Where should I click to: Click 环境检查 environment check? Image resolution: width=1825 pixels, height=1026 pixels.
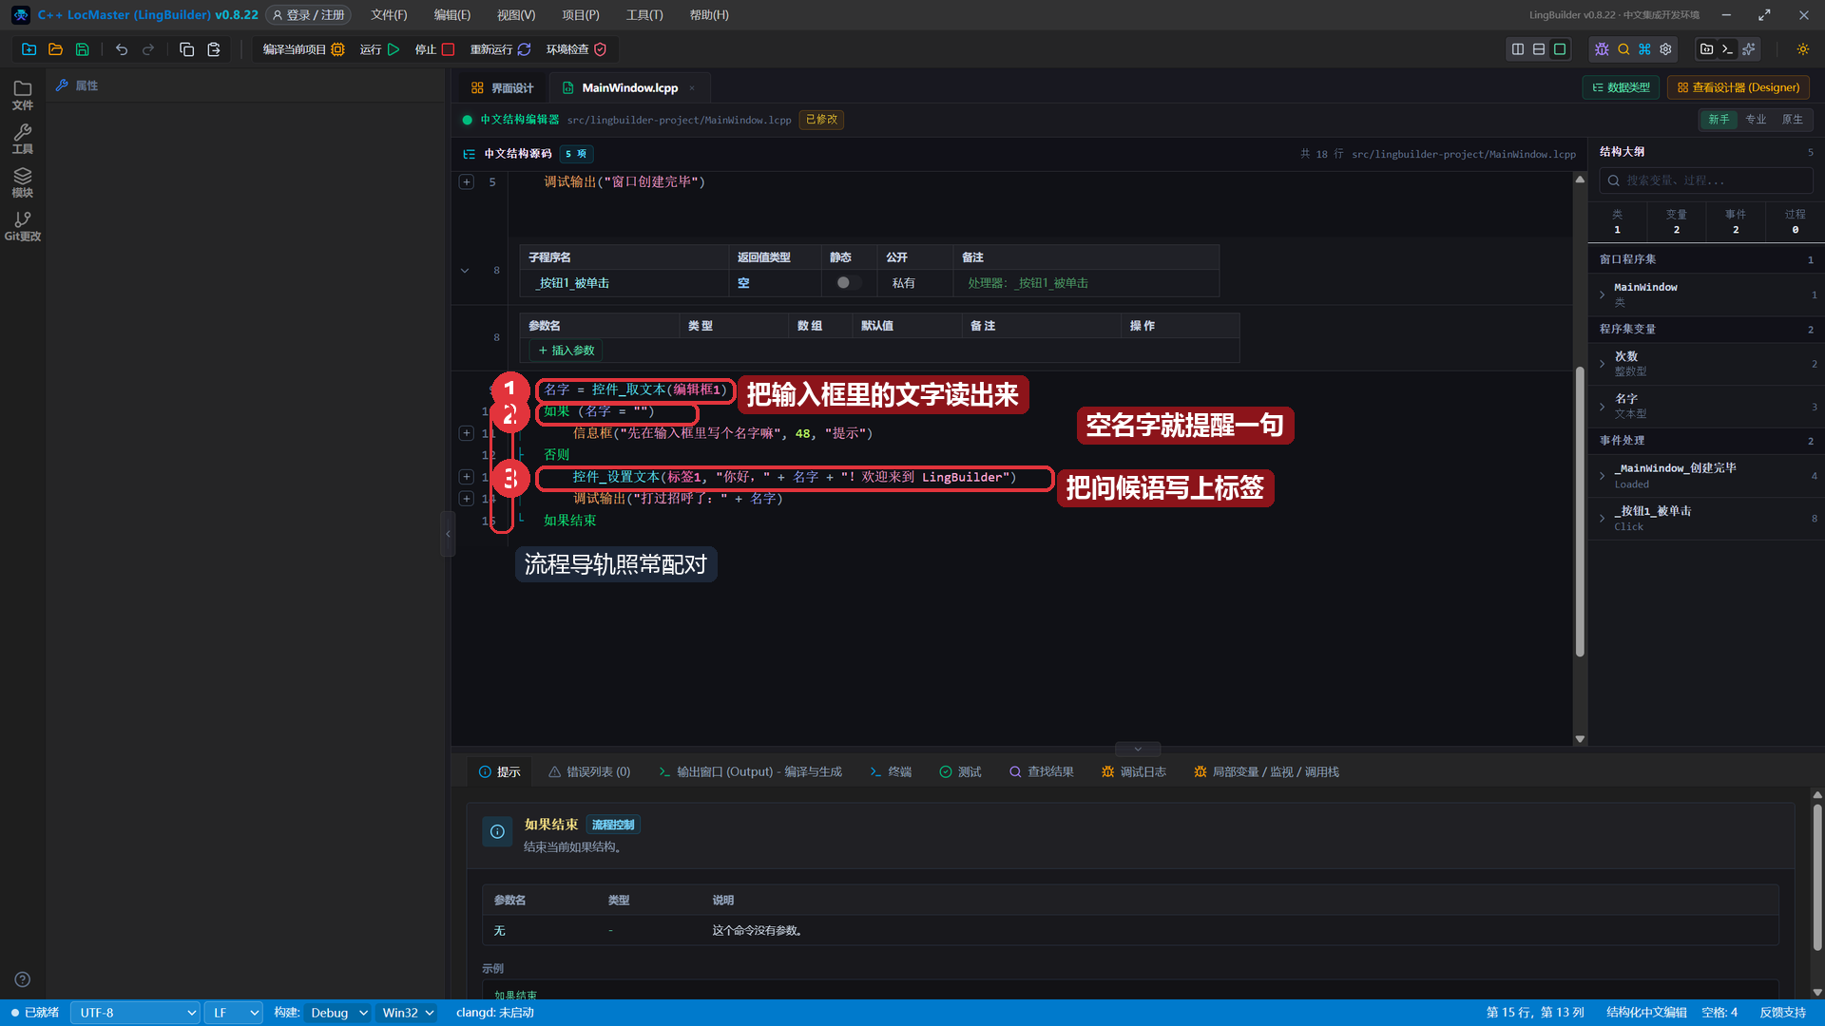click(x=576, y=49)
